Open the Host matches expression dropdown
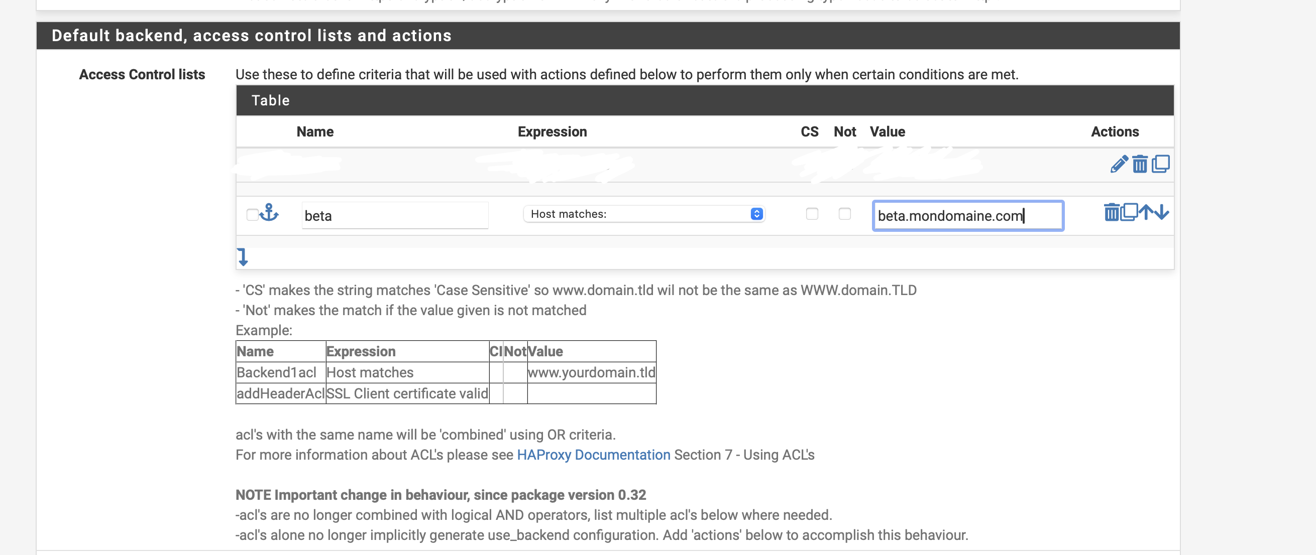1316x555 pixels. tap(644, 214)
